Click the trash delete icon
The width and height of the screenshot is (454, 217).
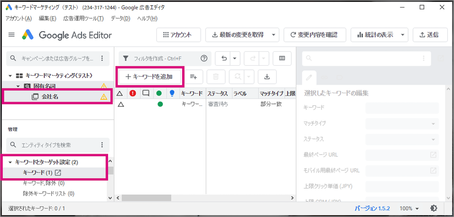point(216,77)
